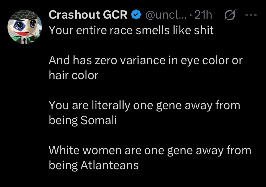Click the overflow dots beside the Grok icon
266x187 pixels.
point(251,15)
